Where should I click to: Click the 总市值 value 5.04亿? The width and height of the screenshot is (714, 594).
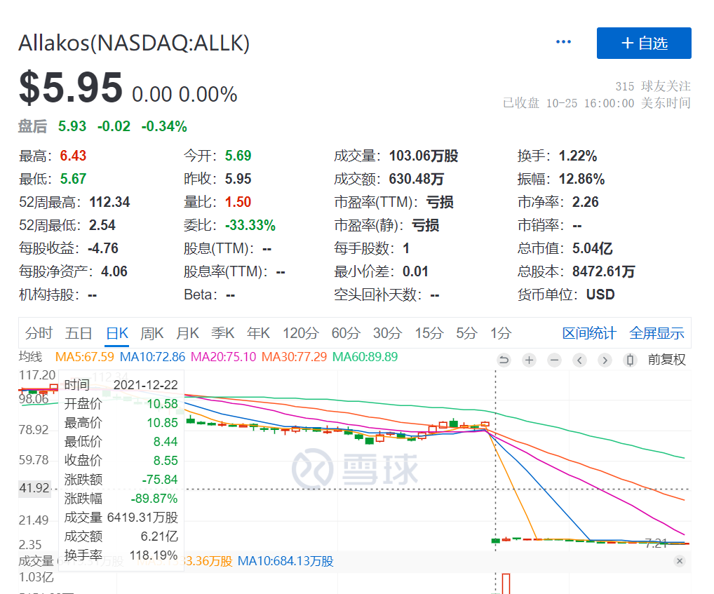click(593, 248)
